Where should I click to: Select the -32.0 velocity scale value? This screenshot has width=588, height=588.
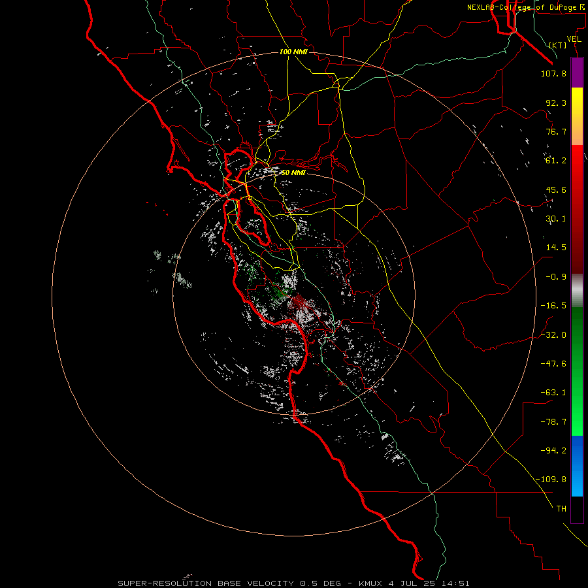[553, 335]
